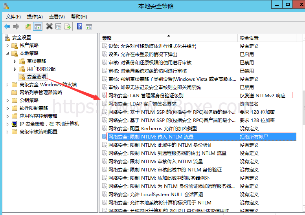Minimize the 本地安全策略 window
The image size is (305, 215).
(x=277, y=5)
